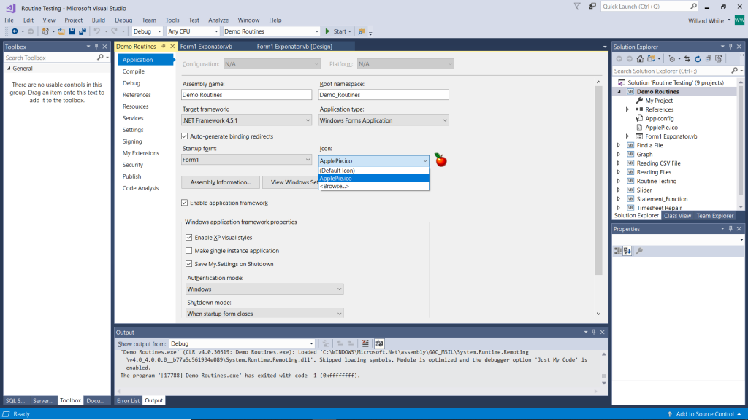This screenshot has width=748, height=420.
Task: Toggle Enable XP visual styles checkbox
Action: pyautogui.click(x=189, y=238)
